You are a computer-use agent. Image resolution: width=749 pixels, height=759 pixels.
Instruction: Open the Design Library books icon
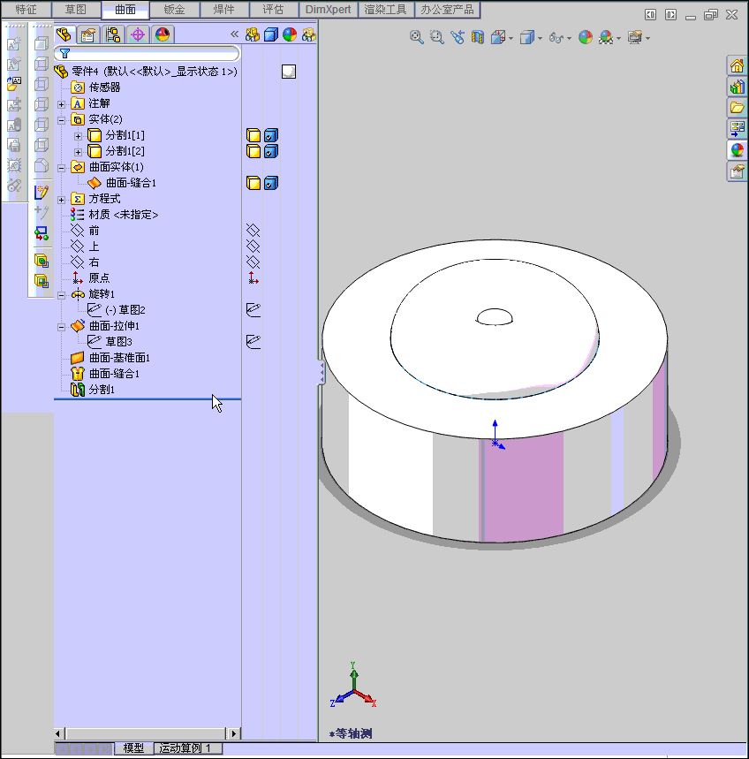click(737, 87)
